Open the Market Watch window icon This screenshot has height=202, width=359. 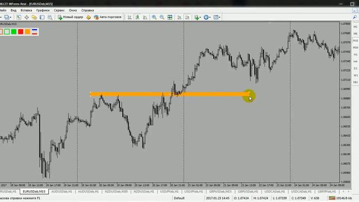click(19, 17)
